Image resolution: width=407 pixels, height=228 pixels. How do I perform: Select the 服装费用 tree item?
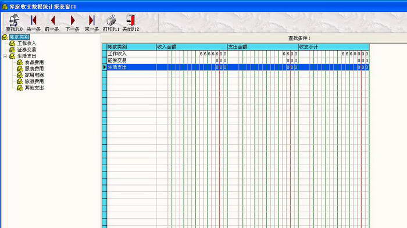coord(34,69)
